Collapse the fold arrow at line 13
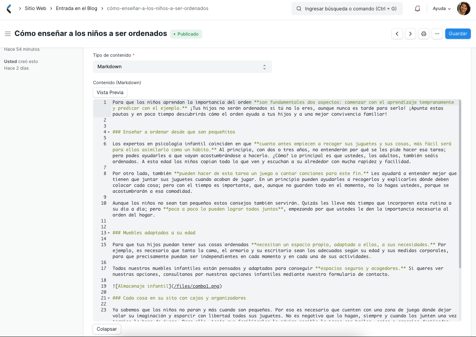Image resolution: width=476 pixels, height=337 pixels. [x=109, y=232]
